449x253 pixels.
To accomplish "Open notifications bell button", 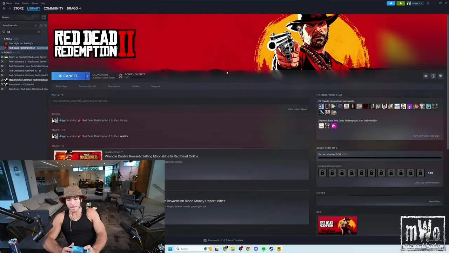I will pyautogui.click(x=401, y=3).
